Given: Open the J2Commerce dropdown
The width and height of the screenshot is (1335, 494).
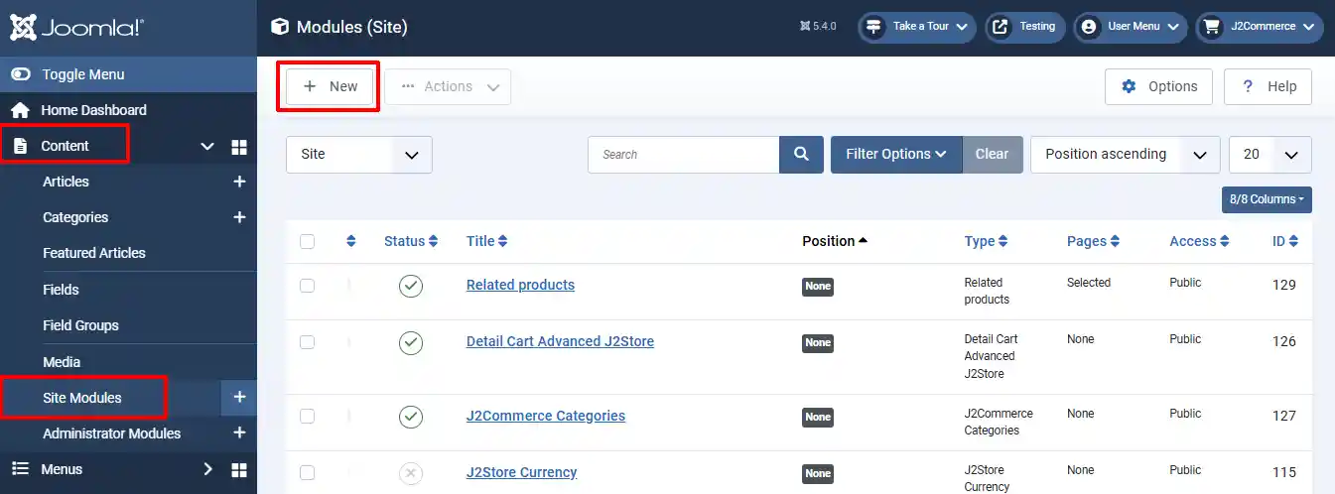Looking at the screenshot, I should [x=1260, y=27].
